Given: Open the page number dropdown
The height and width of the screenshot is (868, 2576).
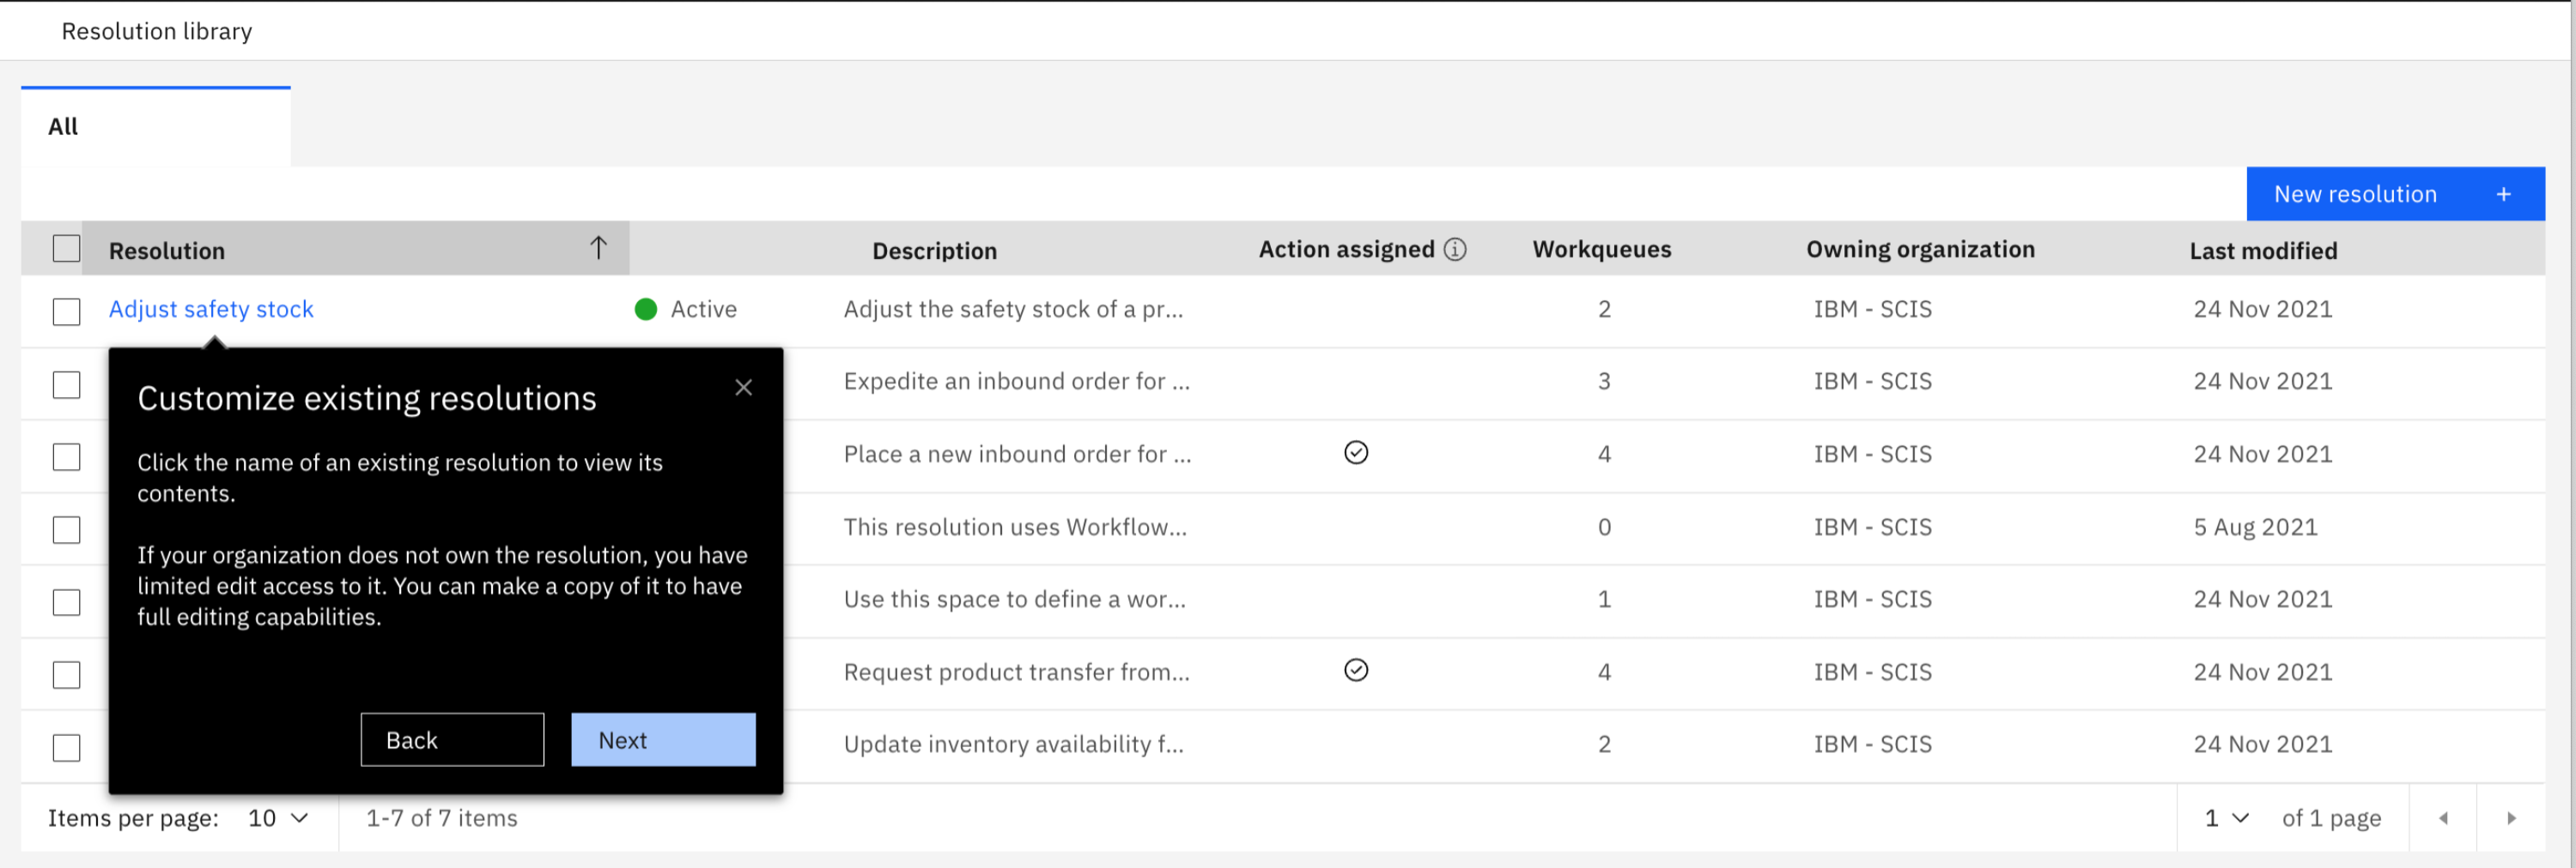Looking at the screenshot, I should coord(2226,818).
